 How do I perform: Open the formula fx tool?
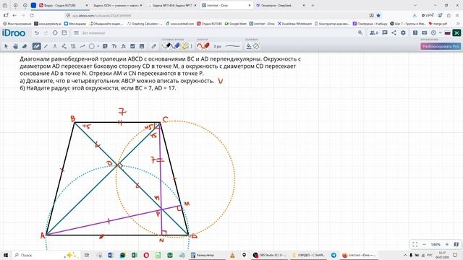[x=124, y=46]
